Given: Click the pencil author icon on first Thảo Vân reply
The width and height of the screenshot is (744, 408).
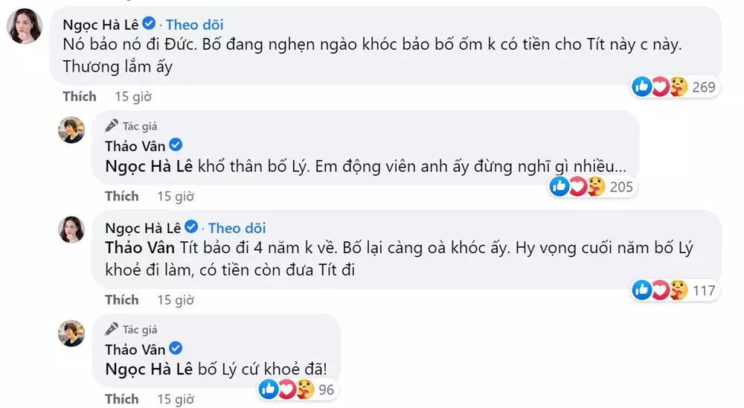Looking at the screenshot, I should pyautogui.click(x=112, y=127).
